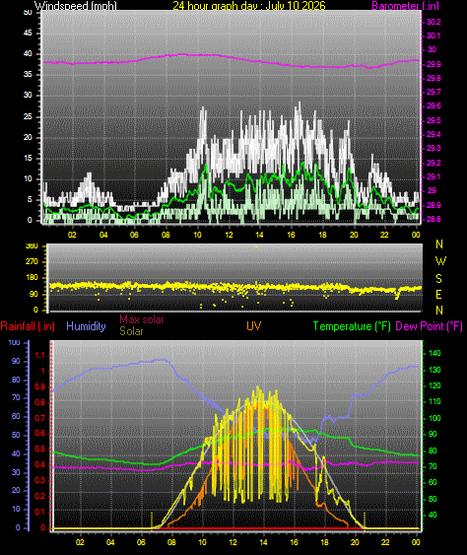This screenshot has height=555, width=467.
Task: Click the "W" wind direction compass label
Action: (x=440, y=261)
